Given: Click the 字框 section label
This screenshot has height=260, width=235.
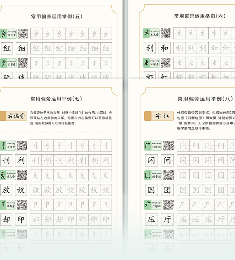Looking at the screenshot, I should click(159, 116).
